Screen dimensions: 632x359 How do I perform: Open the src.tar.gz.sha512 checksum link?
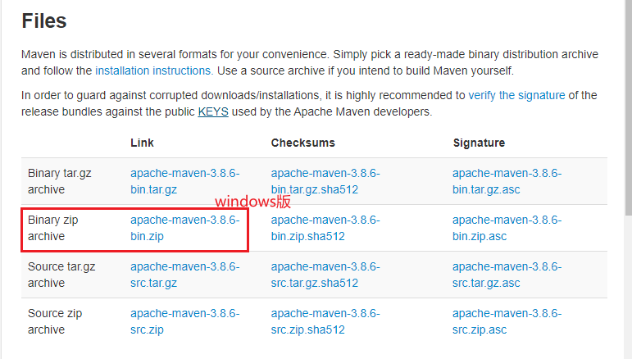[325, 275]
